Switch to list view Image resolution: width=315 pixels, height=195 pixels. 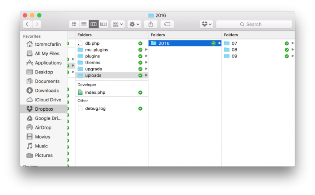pyautogui.click(x=84, y=24)
